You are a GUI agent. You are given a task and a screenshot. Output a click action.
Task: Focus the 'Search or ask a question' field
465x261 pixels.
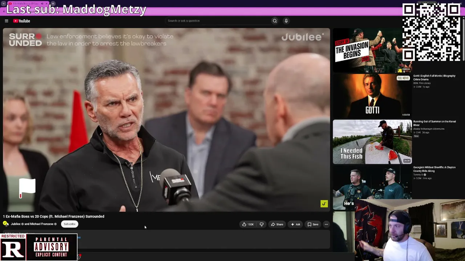218,21
